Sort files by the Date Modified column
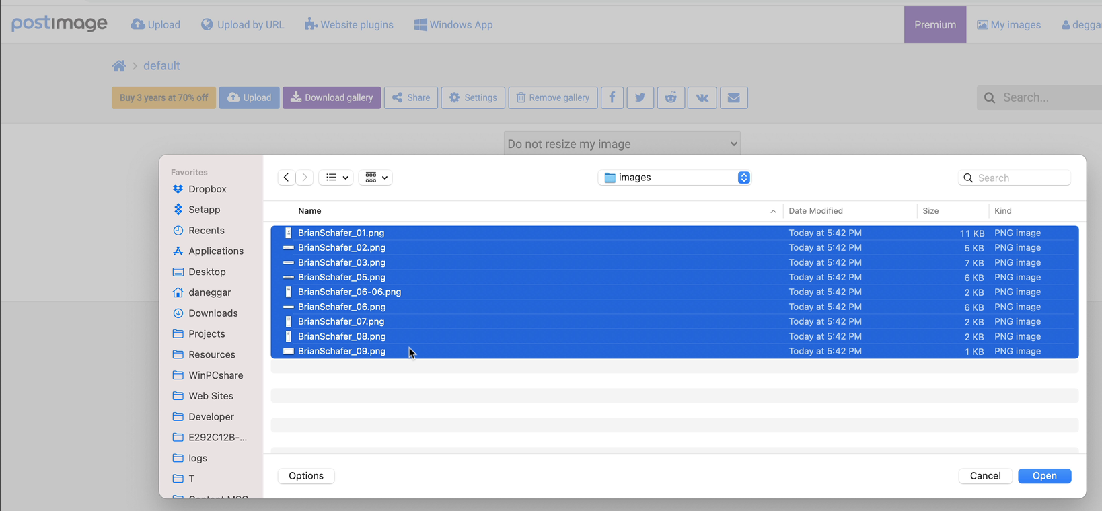The width and height of the screenshot is (1102, 511). coord(815,211)
